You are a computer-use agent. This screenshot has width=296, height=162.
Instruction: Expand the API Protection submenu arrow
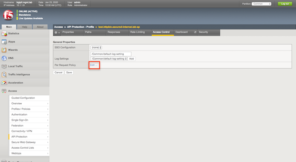(x=48, y=137)
